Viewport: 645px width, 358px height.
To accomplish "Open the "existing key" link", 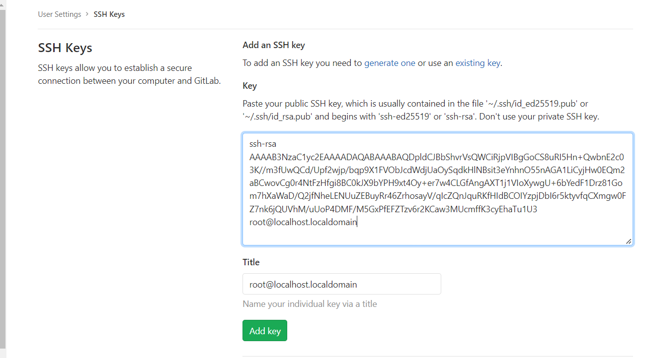I will click(478, 63).
